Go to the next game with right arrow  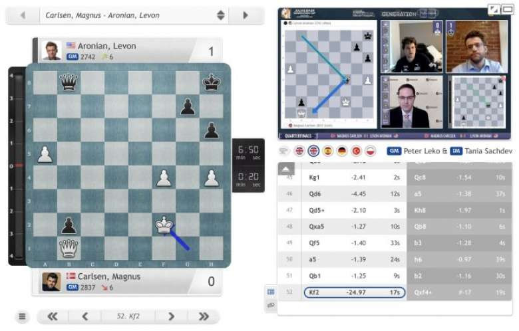click(x=246, y=15)
